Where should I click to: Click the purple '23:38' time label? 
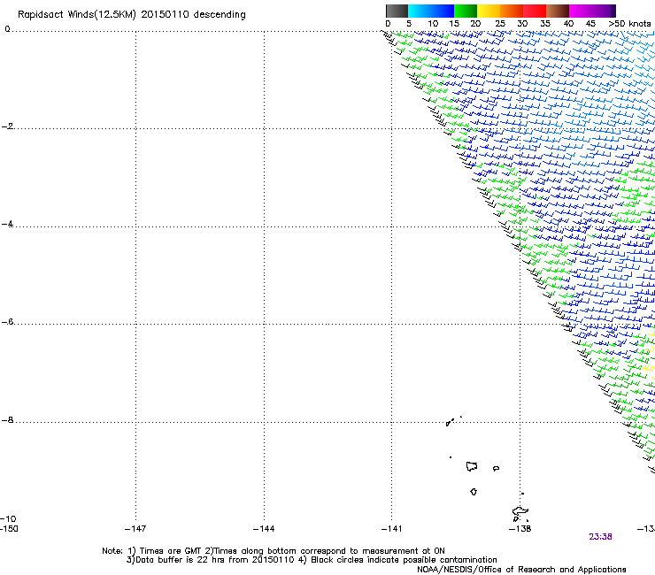[600, 537]
